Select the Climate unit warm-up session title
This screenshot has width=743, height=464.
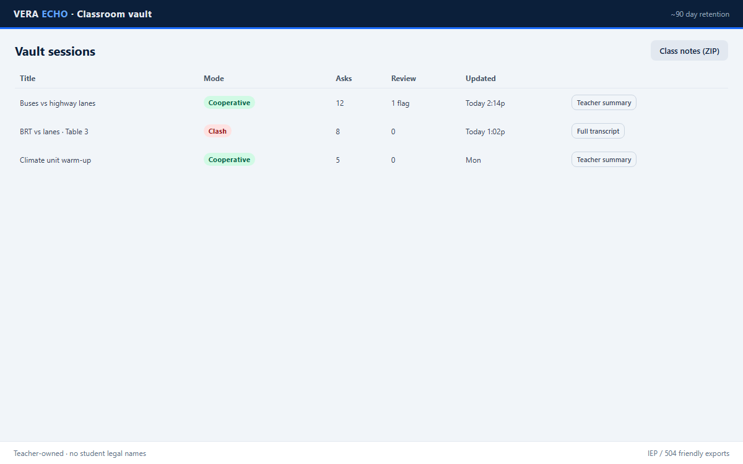[55, 160]
